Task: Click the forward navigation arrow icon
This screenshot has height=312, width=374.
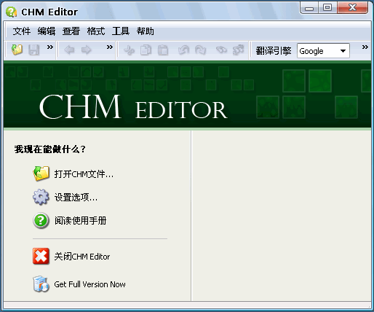Action: tap(86, 50)
